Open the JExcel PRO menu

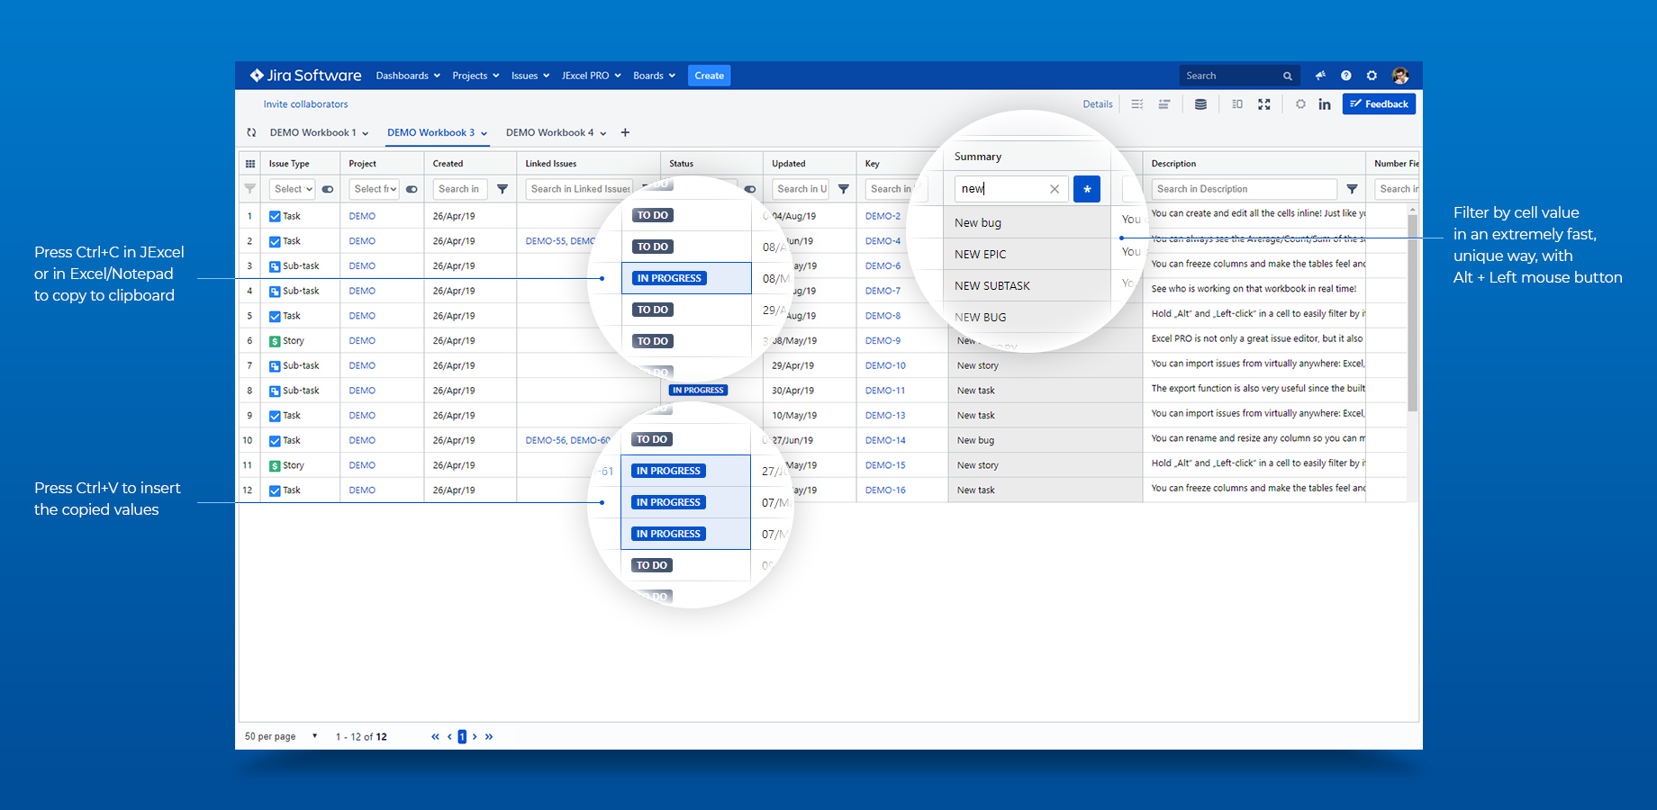[x=592, y=76]
